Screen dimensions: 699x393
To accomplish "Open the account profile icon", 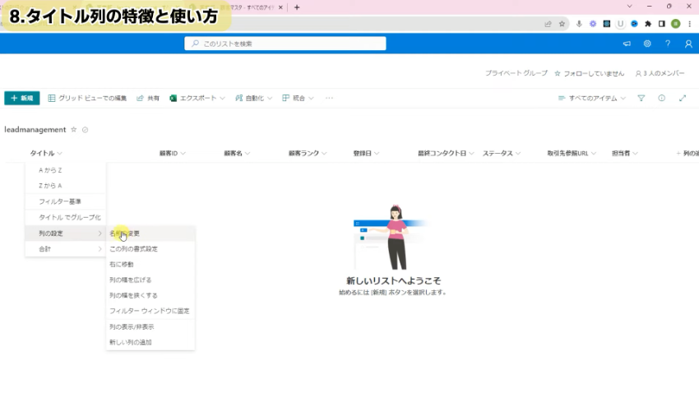I will pos(688,44).
